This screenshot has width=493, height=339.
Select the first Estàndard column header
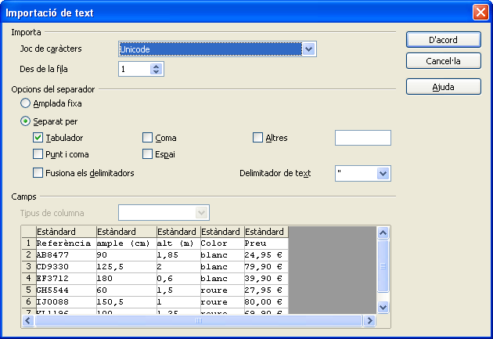66,232
